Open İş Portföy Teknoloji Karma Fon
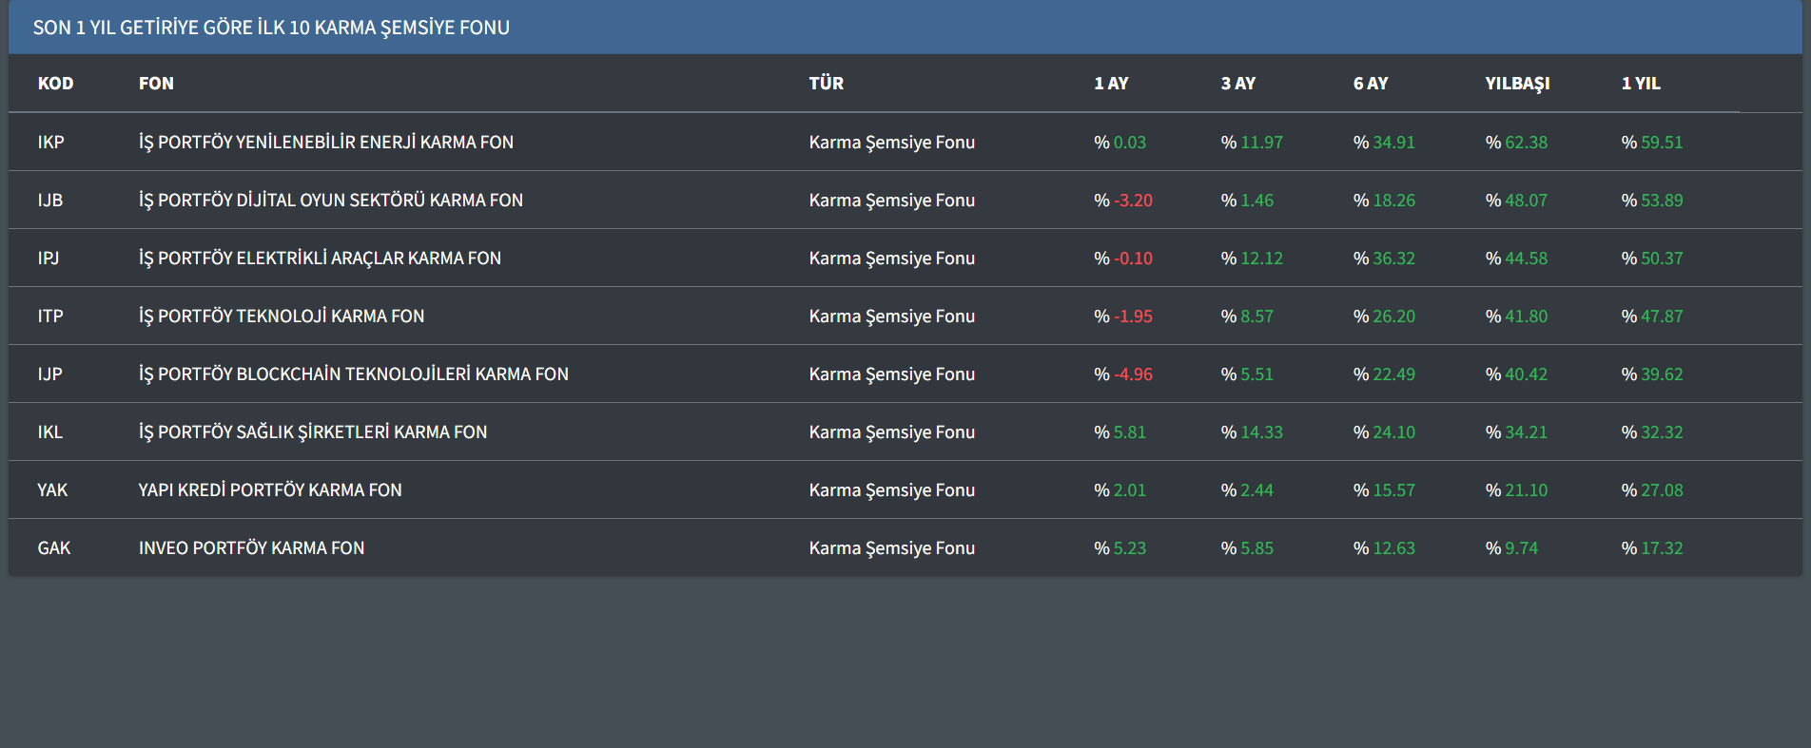Viewport: 1811px width, 748px height. click(282, 316)
